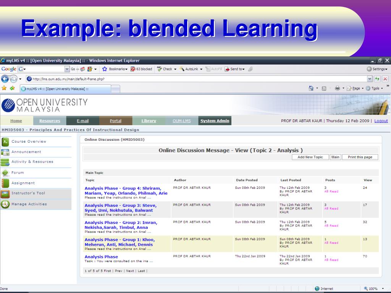
Task: Open the Library navigation tab
Action: tap(149, 121)
